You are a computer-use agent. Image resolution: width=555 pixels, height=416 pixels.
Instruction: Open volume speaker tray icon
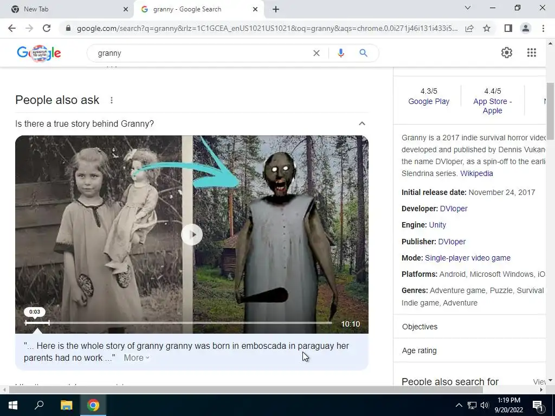click(485, 405)
